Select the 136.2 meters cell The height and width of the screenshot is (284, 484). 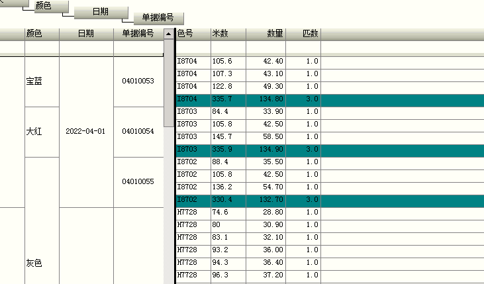tap(228, 187)
